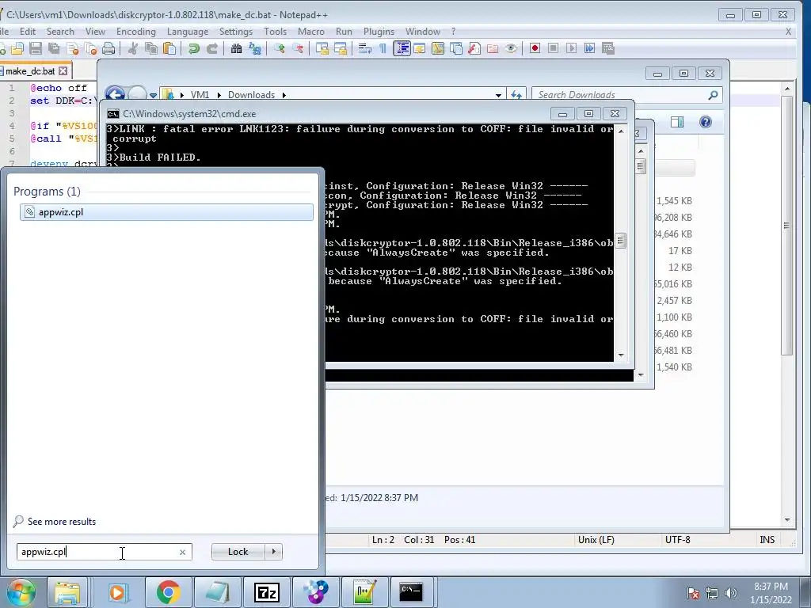The width and height of the screenshot is (811, 608).
Task: Click the Zoom Out icon
Action: pos(298,48)
